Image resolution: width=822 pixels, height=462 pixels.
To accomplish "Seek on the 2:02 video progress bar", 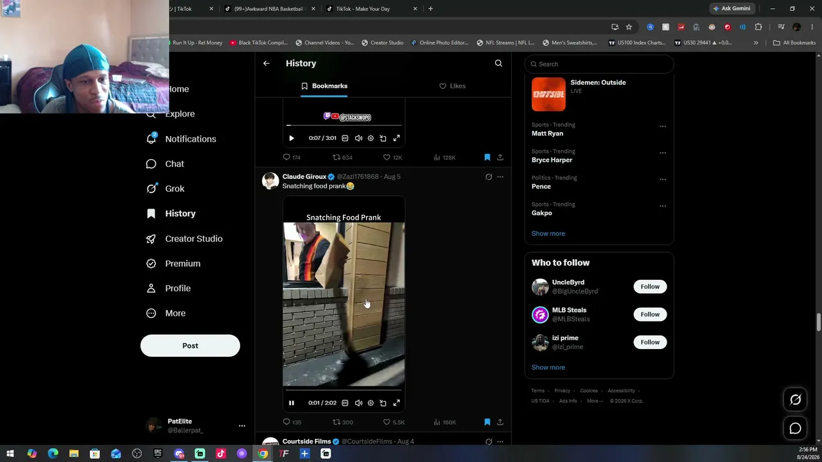I will [344, 389].
